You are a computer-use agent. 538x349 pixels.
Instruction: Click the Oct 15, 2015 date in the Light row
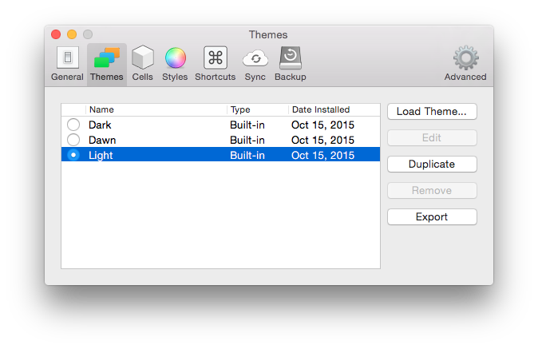(x=322, y=155)
